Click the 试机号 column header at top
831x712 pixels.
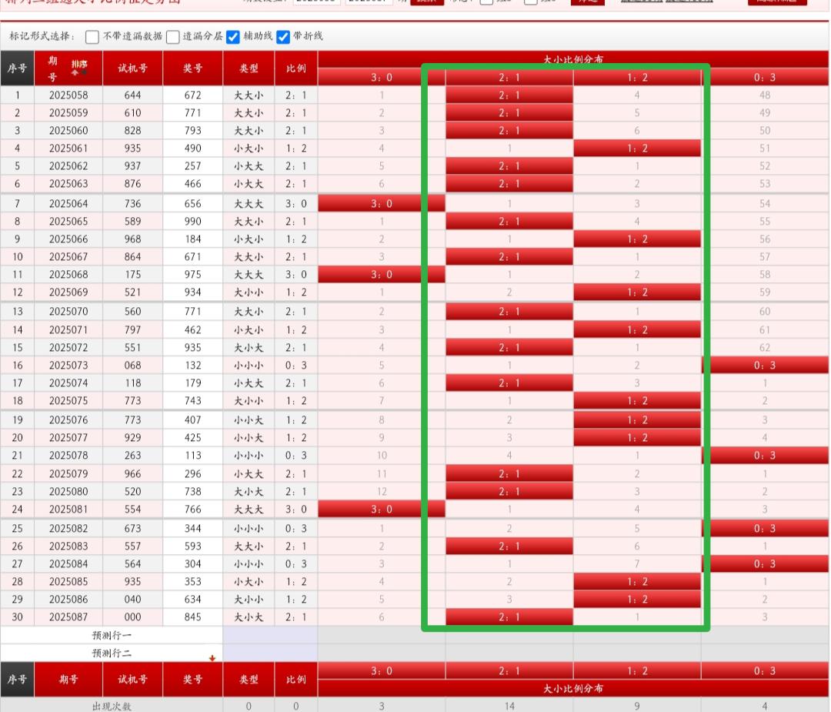pyautogui.click(x=132, y=68)
